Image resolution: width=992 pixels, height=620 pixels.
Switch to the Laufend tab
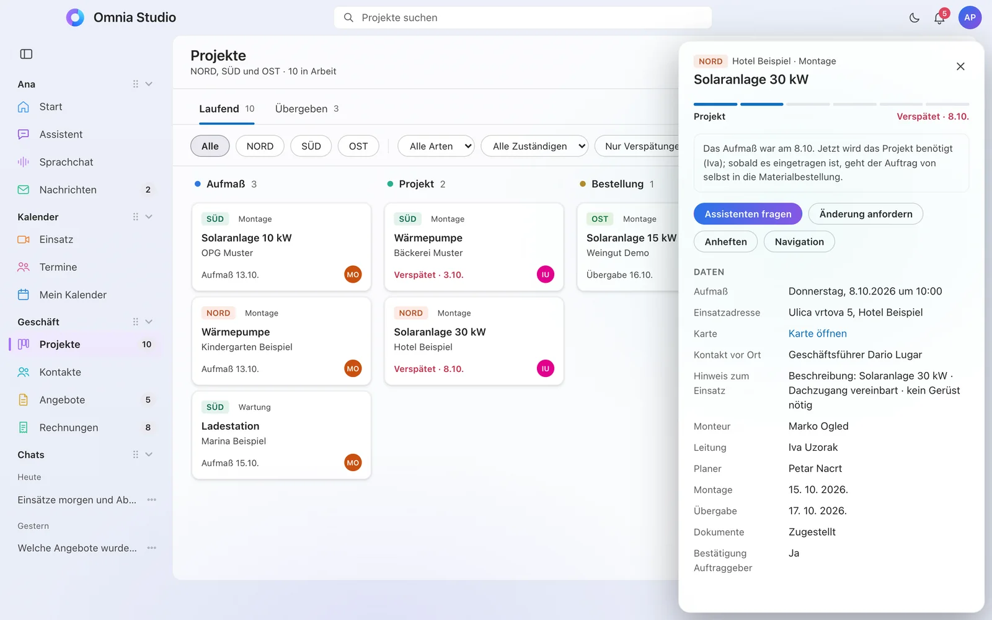pyautogui.click(x=227, y=109)
